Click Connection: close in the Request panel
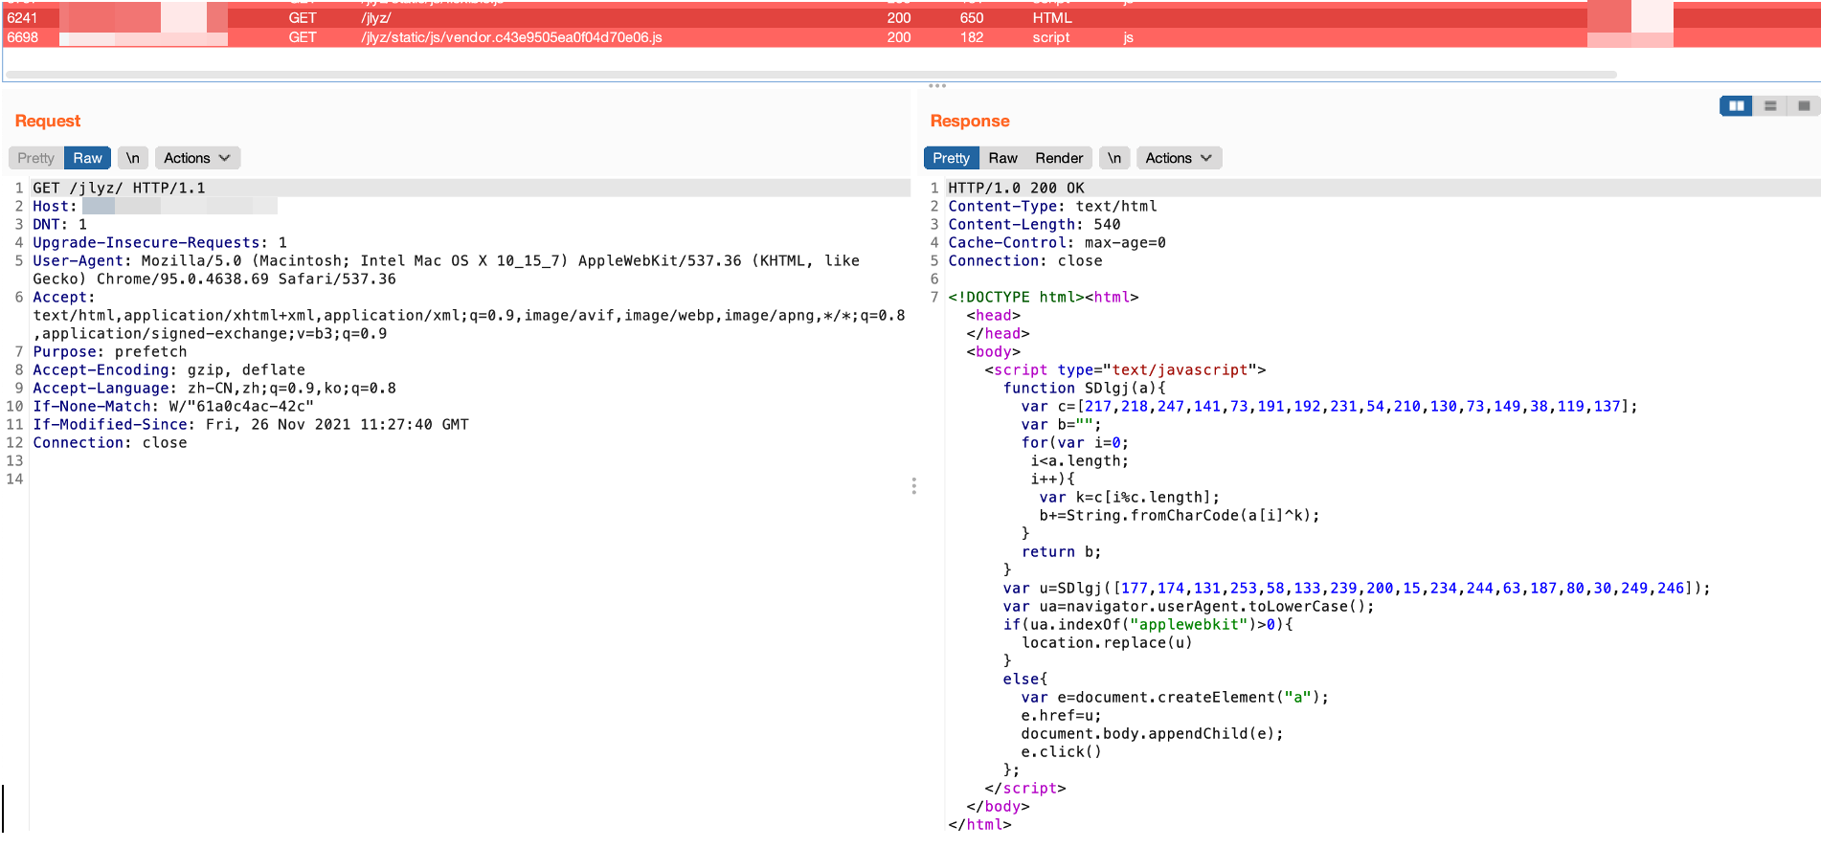 pyautogui.click(x=110, y=442)
